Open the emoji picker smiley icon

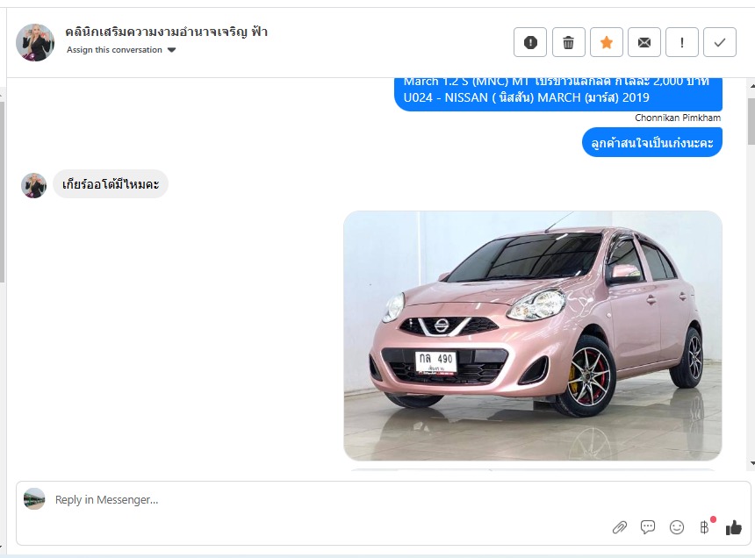click(x=677, y=527)
